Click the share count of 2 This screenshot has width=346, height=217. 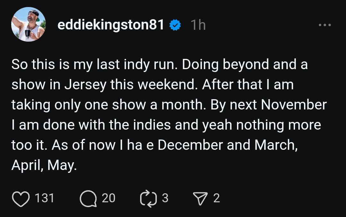[x=216, y=198]
